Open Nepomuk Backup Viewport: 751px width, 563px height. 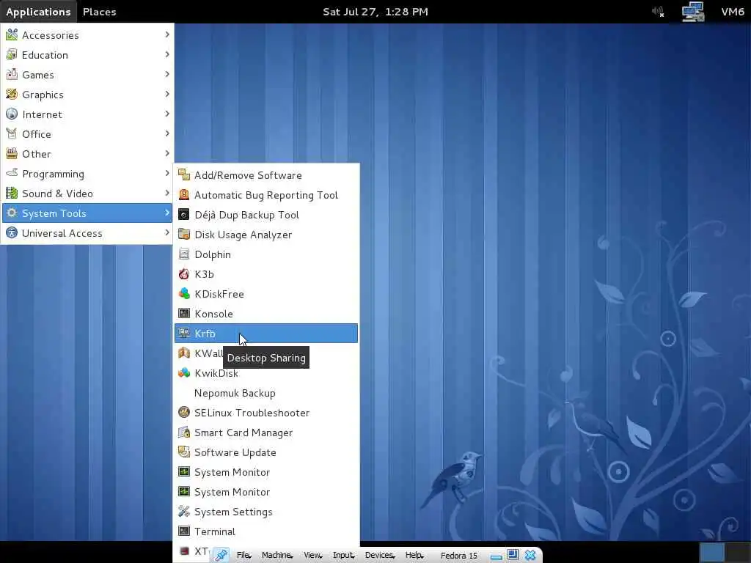[x=266, y=393]
